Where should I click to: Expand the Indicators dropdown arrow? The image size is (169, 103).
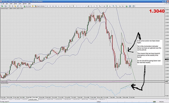pos(128,6)
